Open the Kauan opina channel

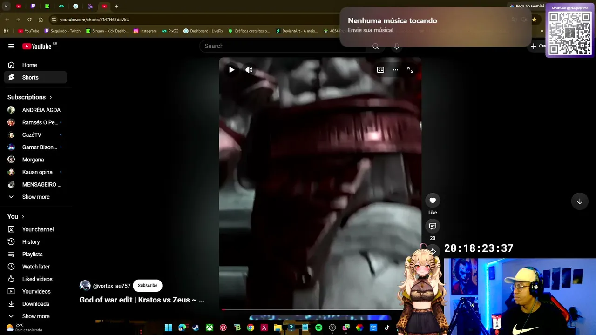click(35, 172)
